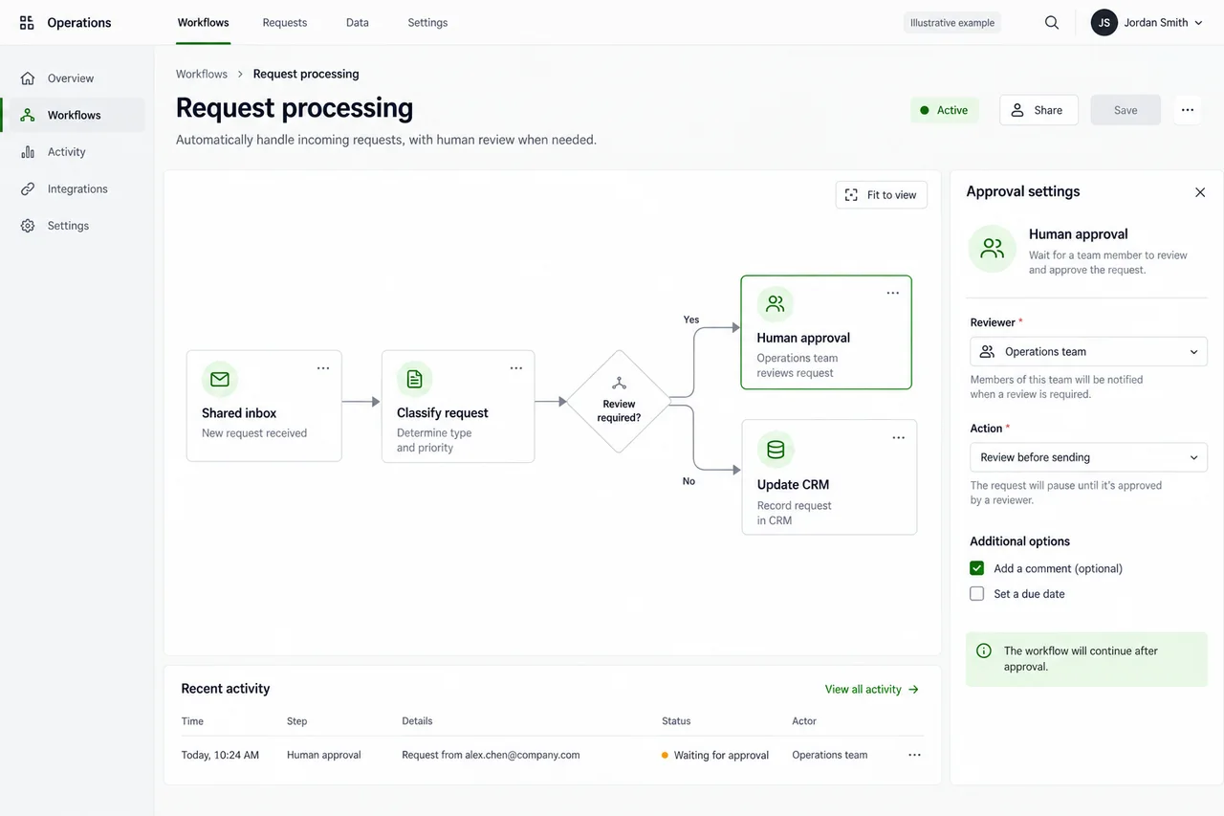Switch to the Requests tab
Screen dimensions: 1224x816
click(x=285, y=23)
